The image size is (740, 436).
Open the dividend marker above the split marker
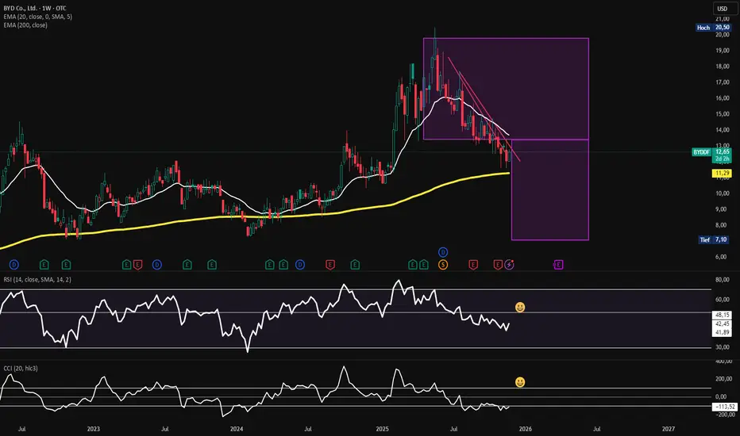coord(443,252)
